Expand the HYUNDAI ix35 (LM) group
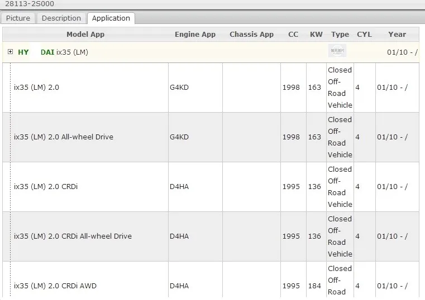Image resolution: width=425 pixels, height=300 pixels. tap(10, 52)
